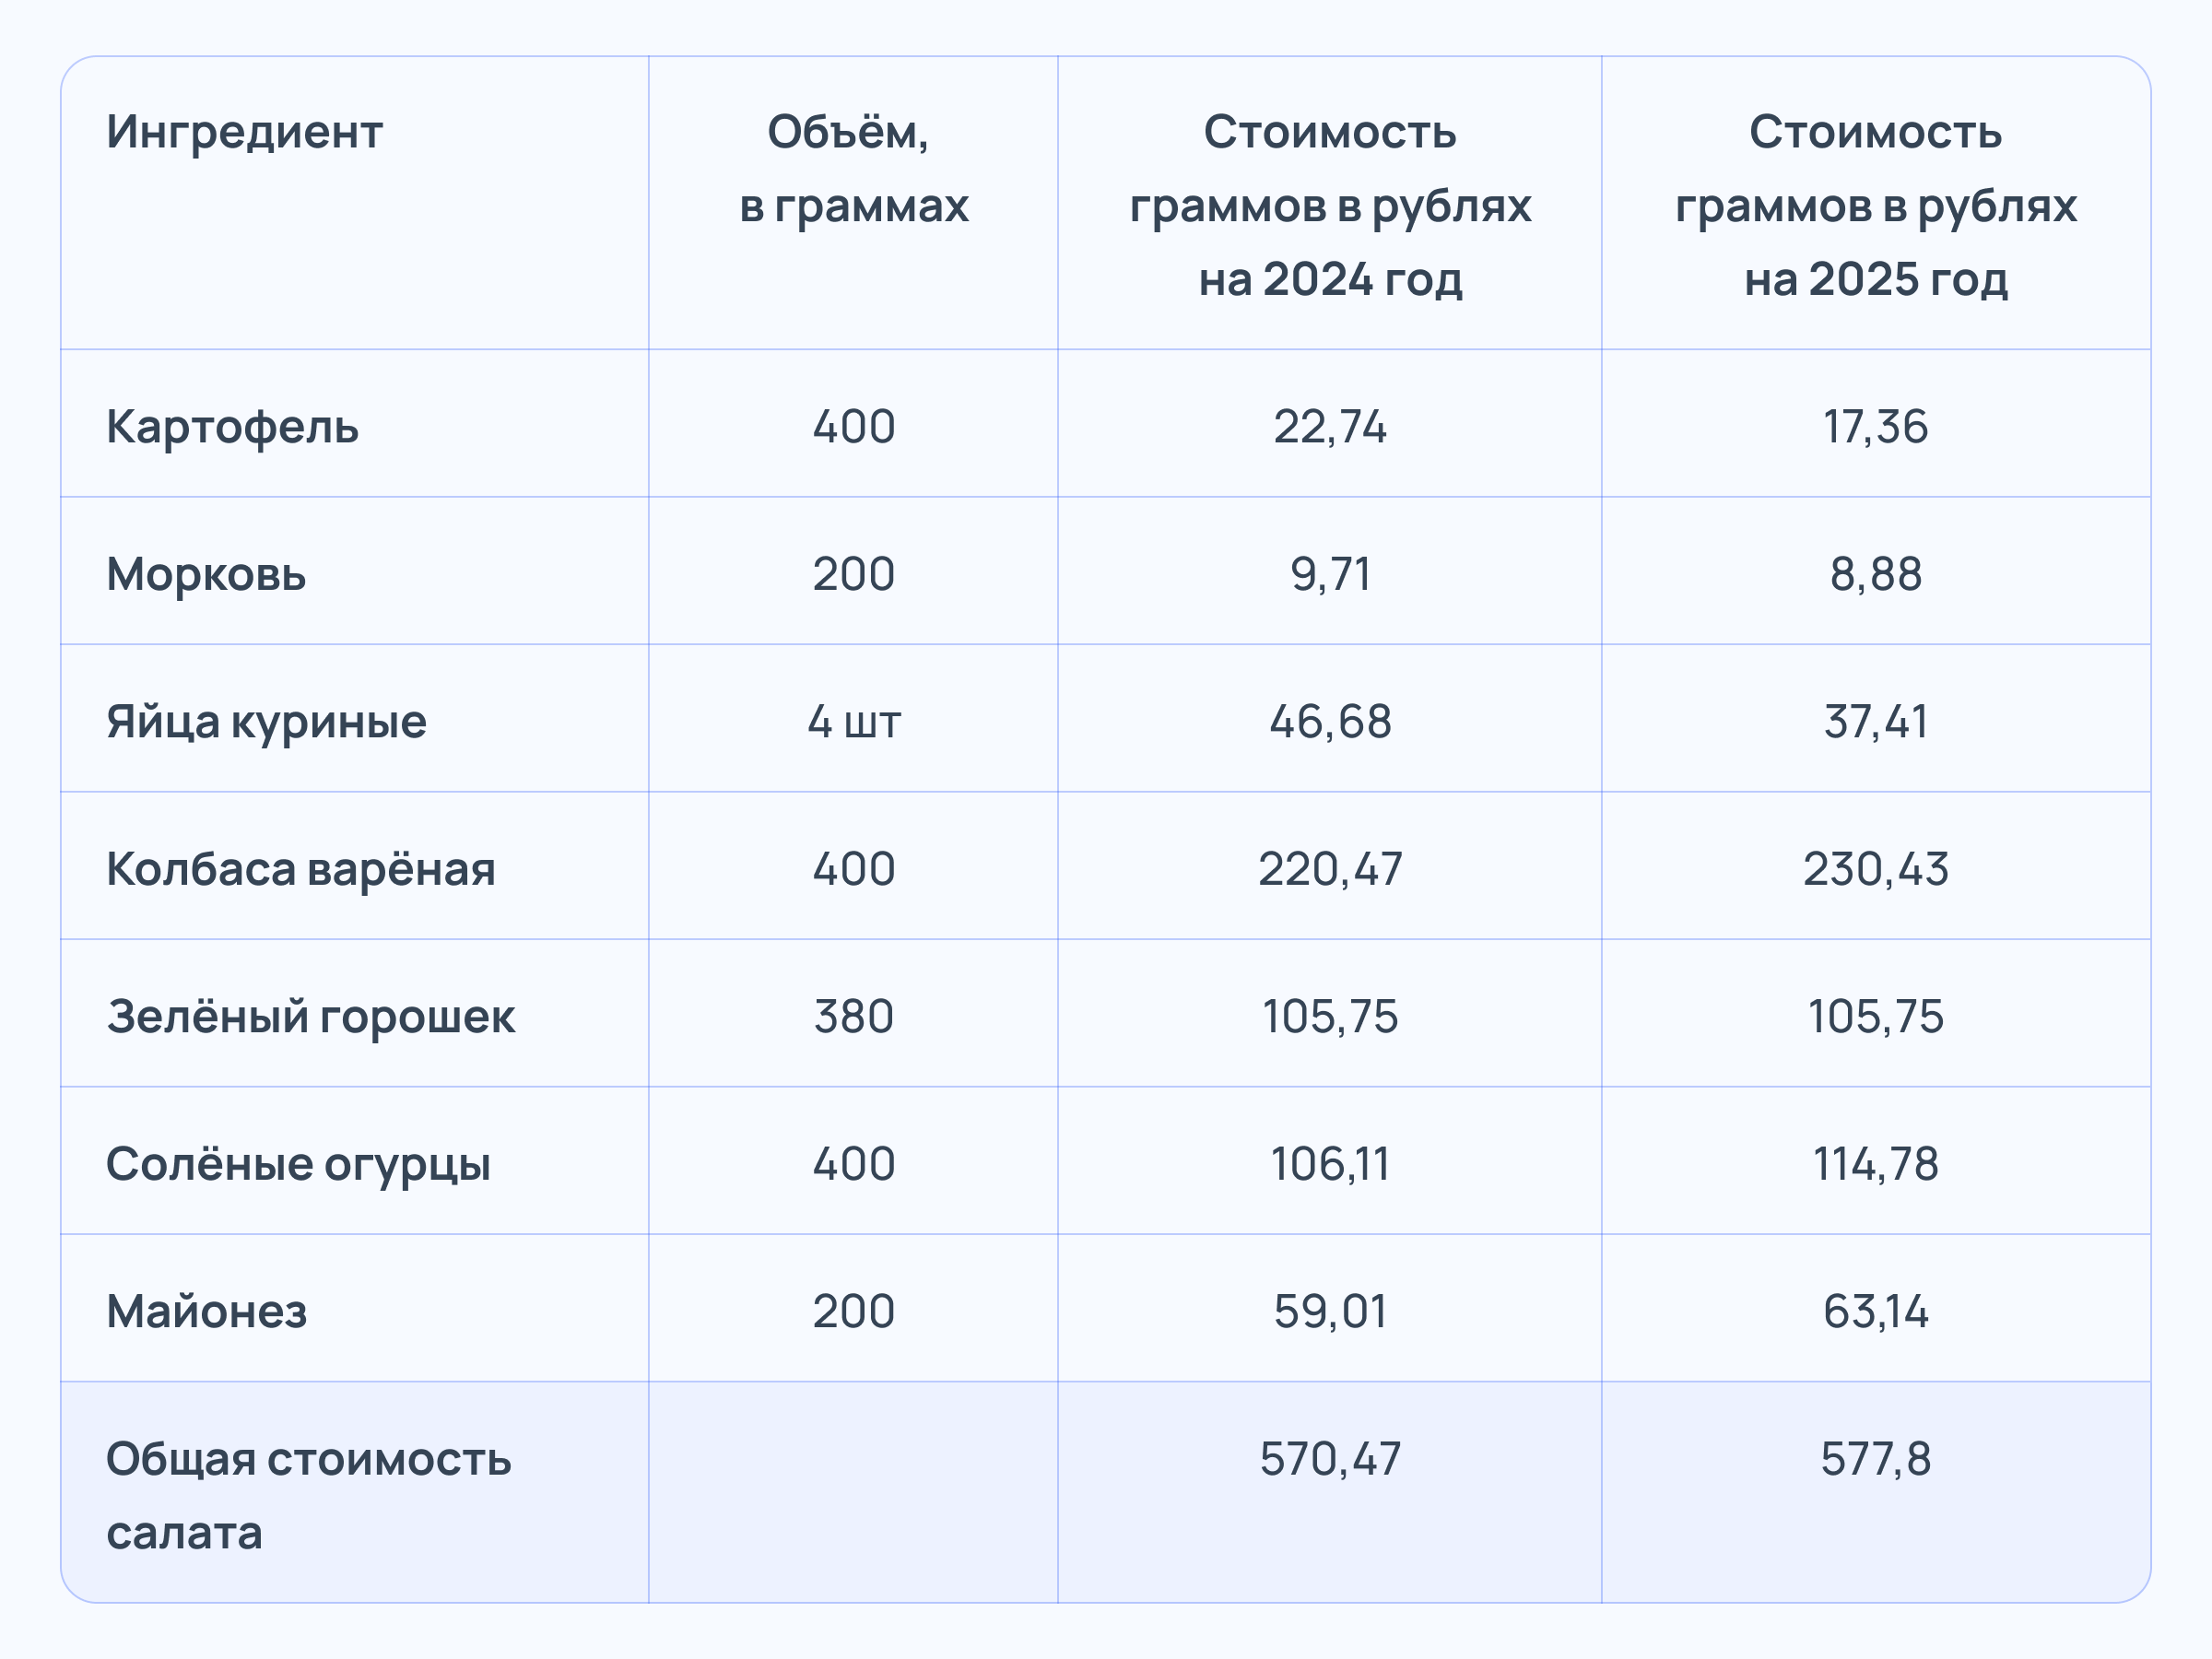
Task: Select the value 59,01
Action: point(1329,1311)
